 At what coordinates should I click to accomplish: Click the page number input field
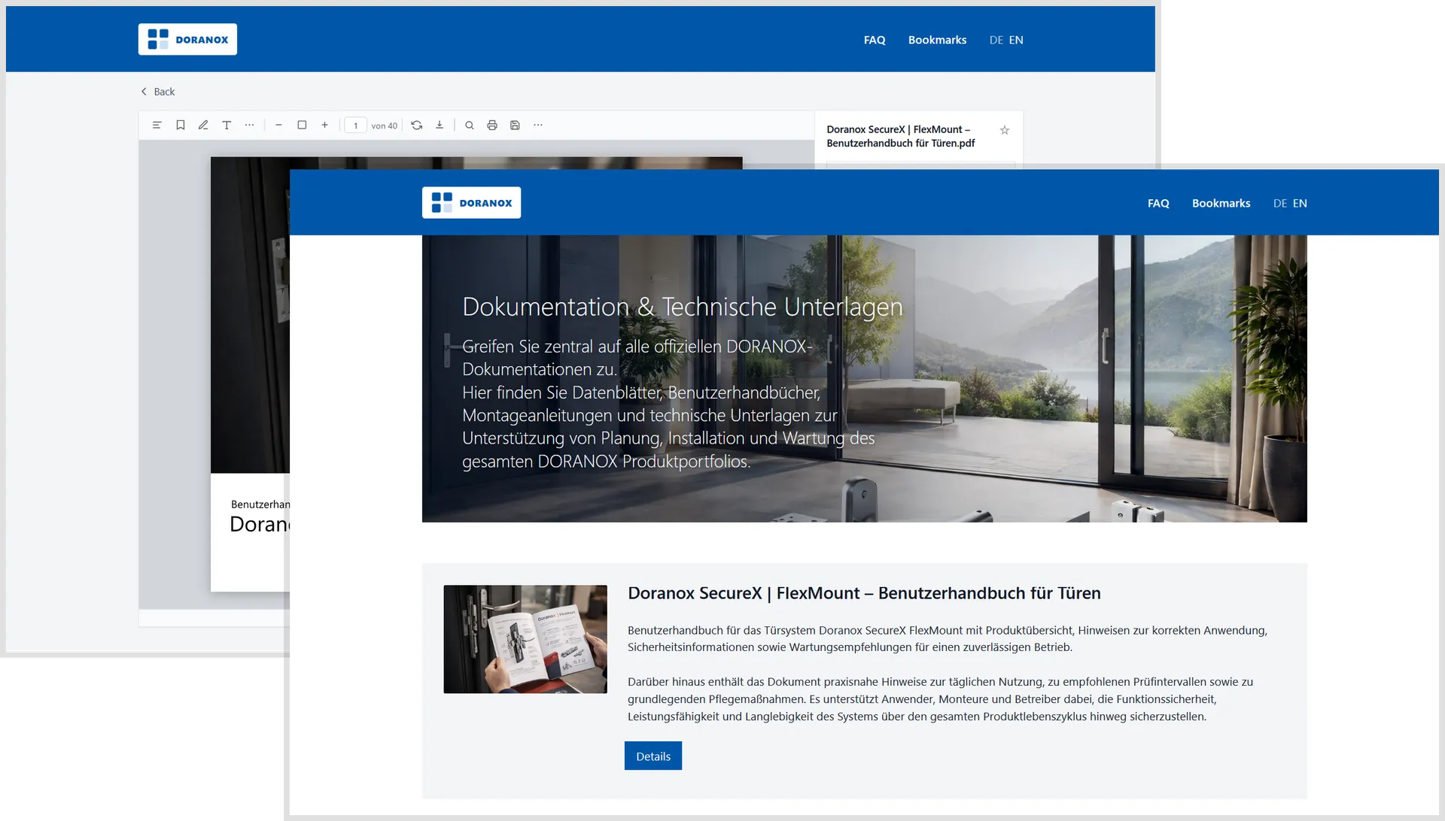[356, 126]
